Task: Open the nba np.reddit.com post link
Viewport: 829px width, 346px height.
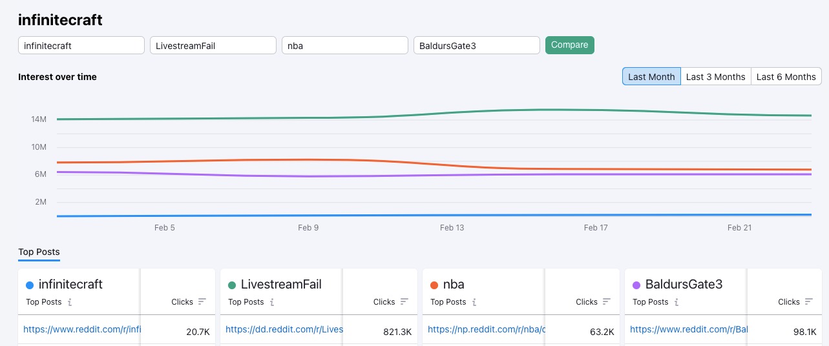Action: (x=487, y=329)
